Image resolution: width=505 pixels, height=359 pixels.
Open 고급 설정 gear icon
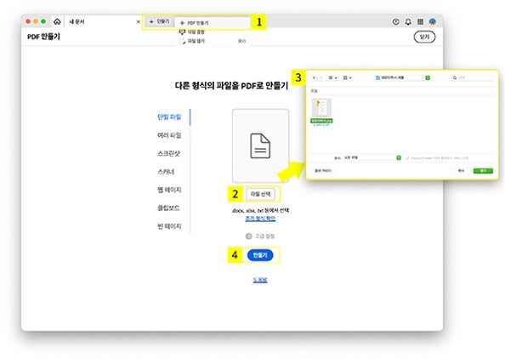[248, 236]
